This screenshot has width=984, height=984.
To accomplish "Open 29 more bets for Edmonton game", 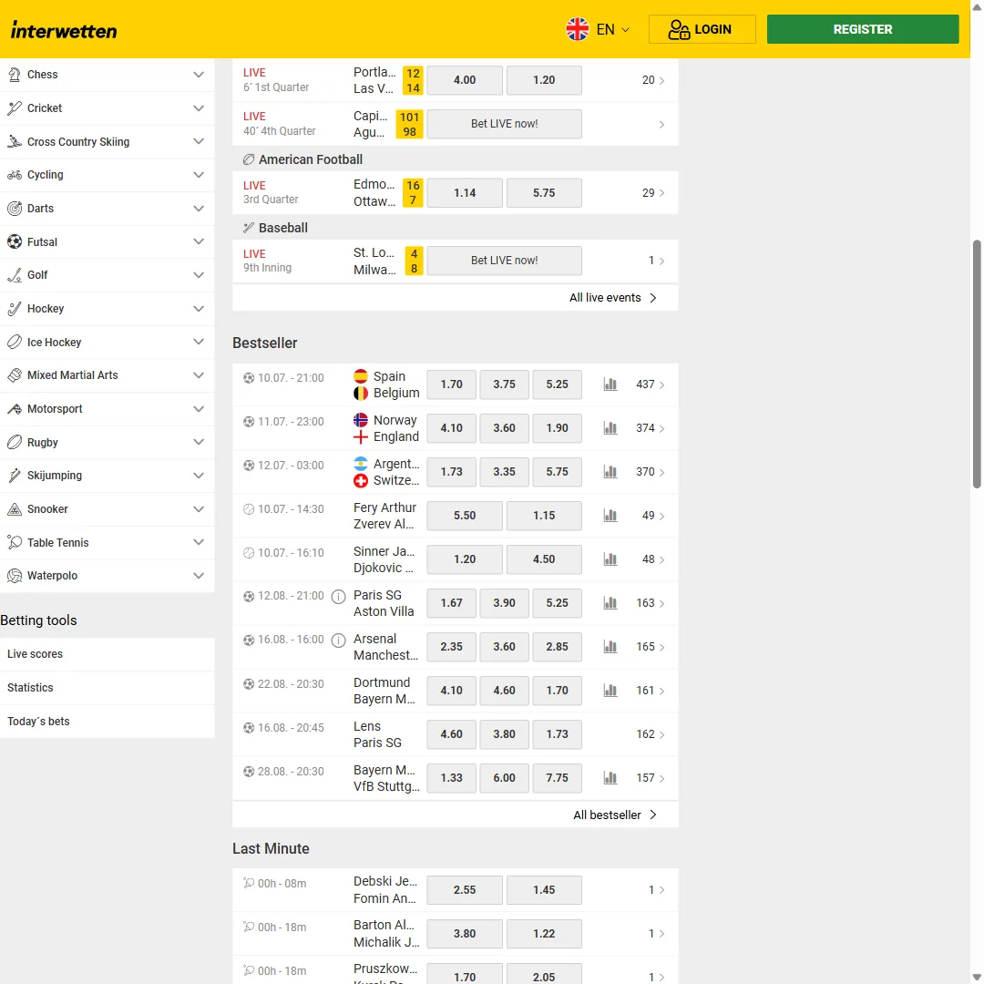I will click(x=653, y=192).
